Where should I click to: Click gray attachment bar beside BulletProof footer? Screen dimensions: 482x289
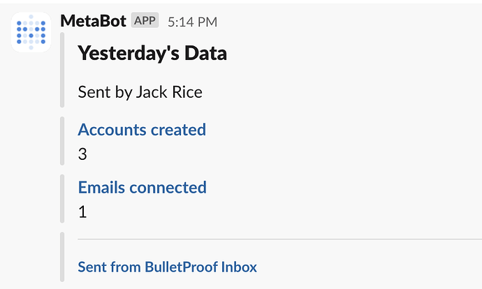[x=62, y=257]
